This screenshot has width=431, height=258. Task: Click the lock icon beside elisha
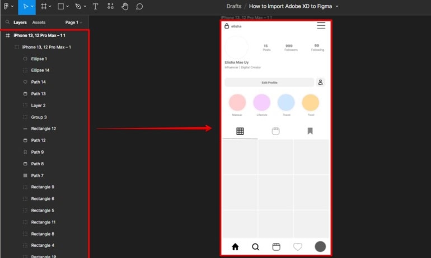(227, 26)
